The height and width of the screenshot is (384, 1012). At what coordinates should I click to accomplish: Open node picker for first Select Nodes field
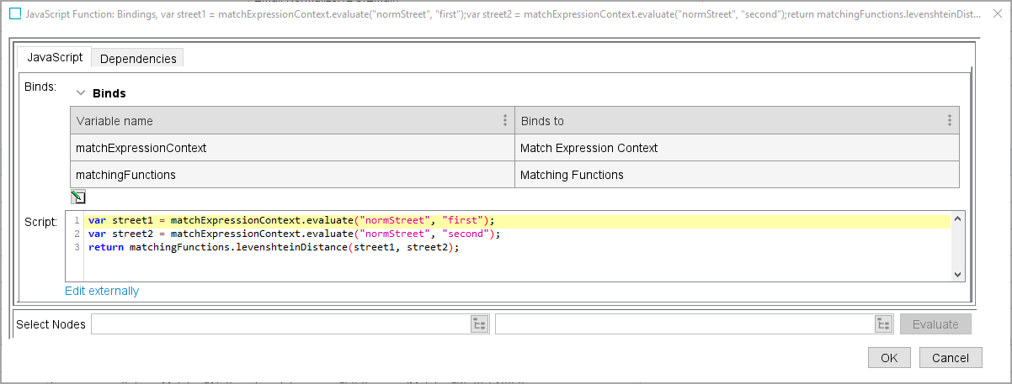pyautogui.click(x=479, y=324)
